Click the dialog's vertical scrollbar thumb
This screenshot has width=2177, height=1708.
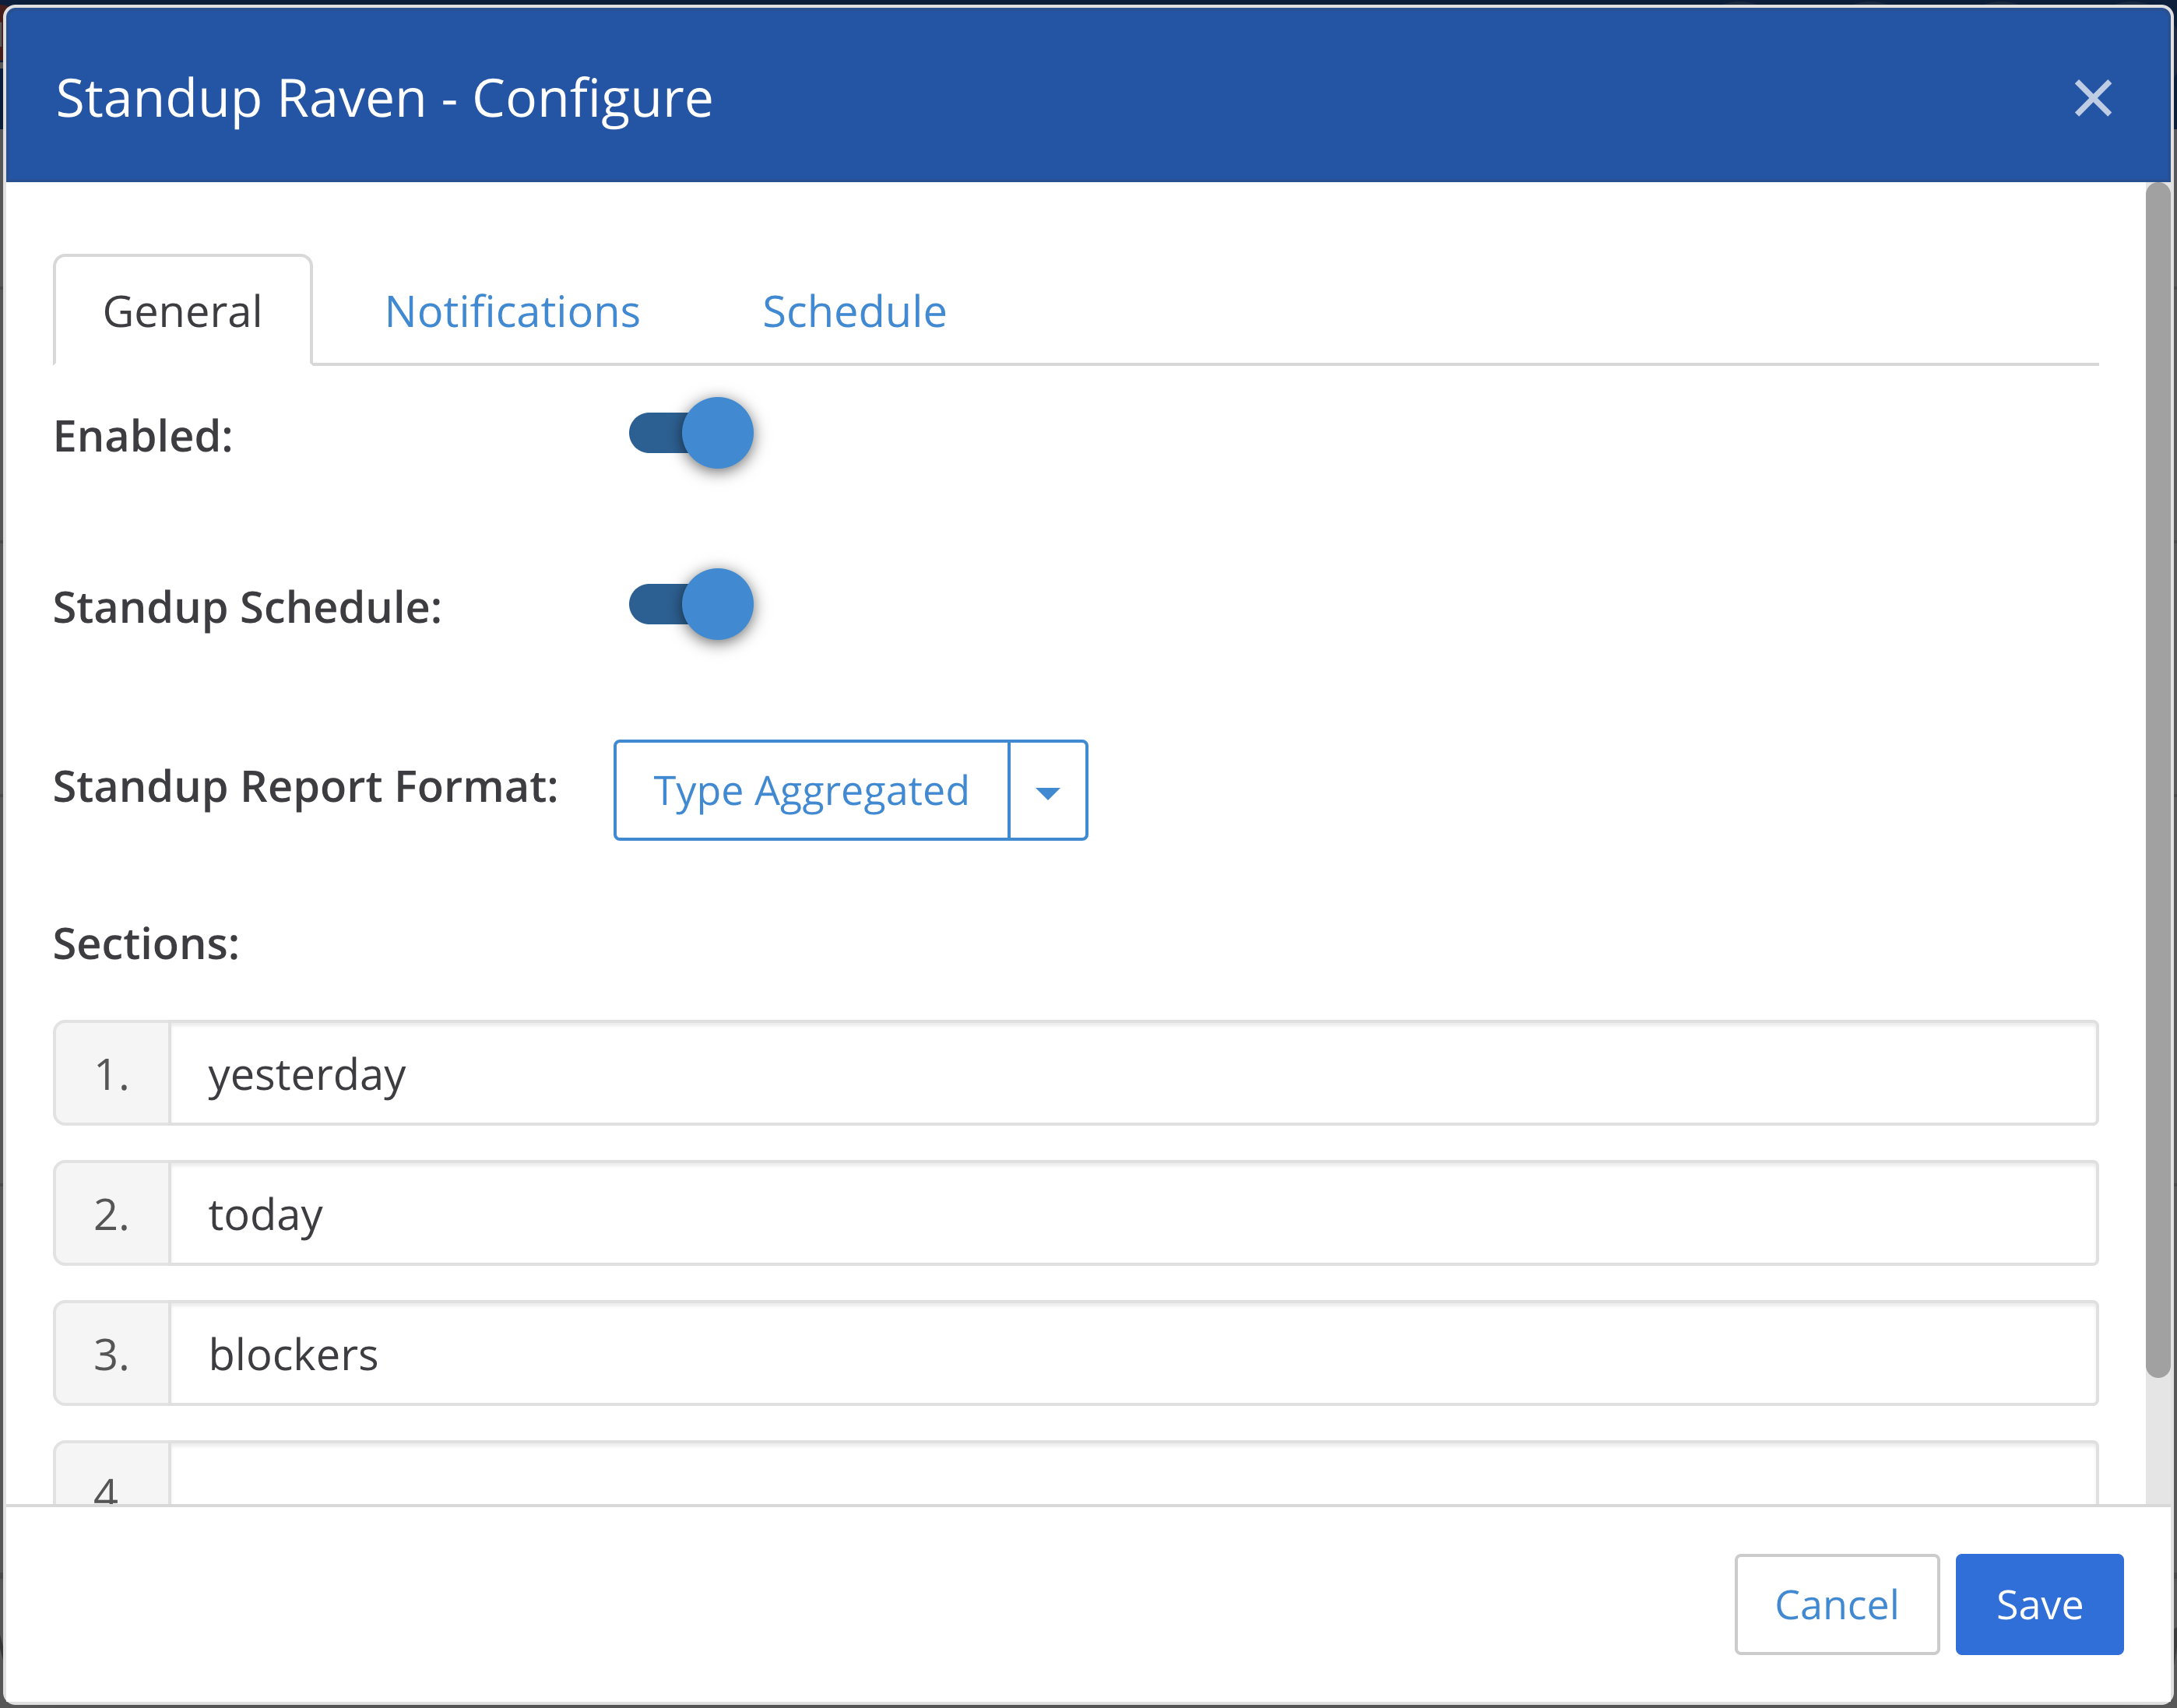click(2158, 780)
